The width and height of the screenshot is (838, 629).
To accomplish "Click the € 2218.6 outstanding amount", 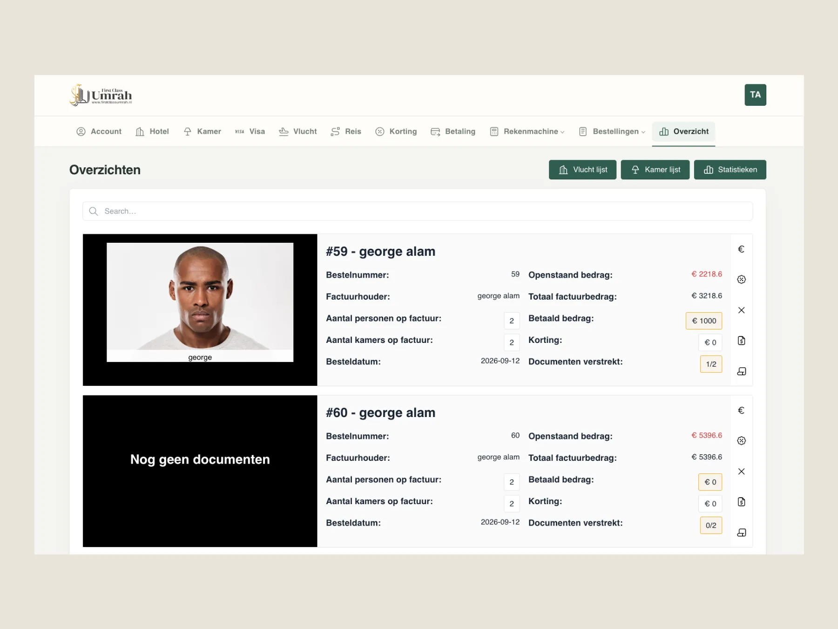I will coord(707,274).
